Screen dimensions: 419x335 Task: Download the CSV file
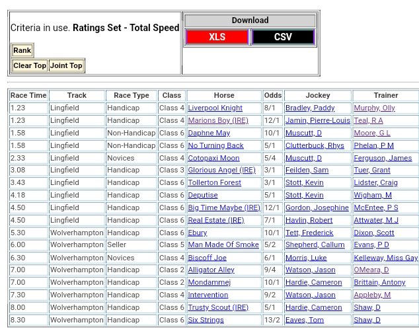[x=283, y=37]
